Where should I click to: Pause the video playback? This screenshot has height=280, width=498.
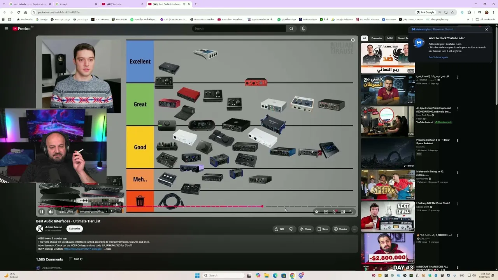point(42,212)
